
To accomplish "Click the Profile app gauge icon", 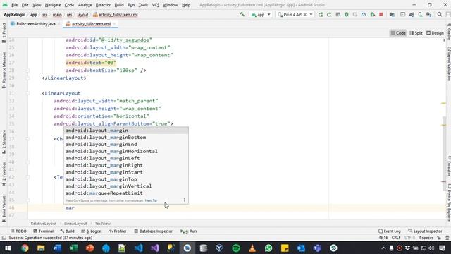I will [x=364, y=14].
